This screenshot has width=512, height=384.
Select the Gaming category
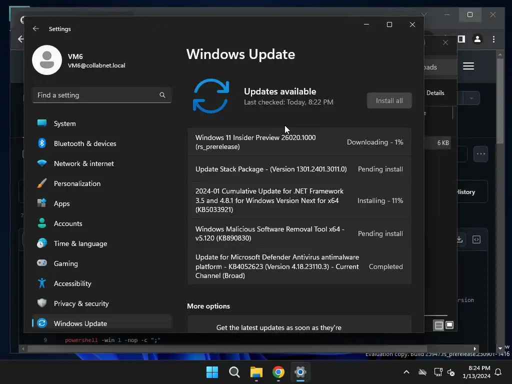pos(102,263)
